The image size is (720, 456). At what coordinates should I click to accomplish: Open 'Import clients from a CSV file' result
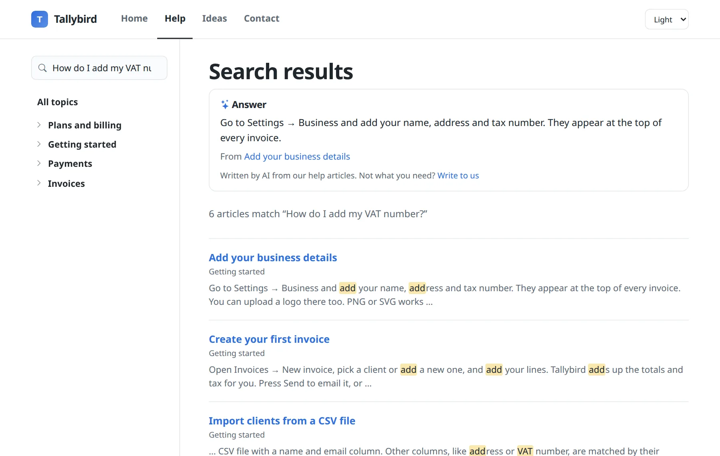pyautogui.click(x=282, y=421)
